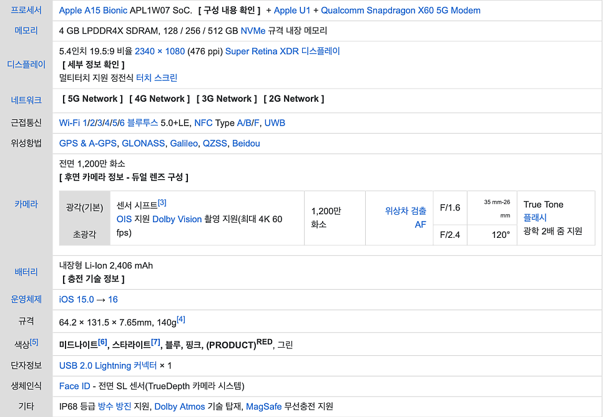Open the NFC link
Image resolution: width=603 pixels, height=417 pixels.
(203, 123)
